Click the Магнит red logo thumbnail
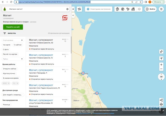The width and height of the screenshot is (166, 116). click(65, 18)
